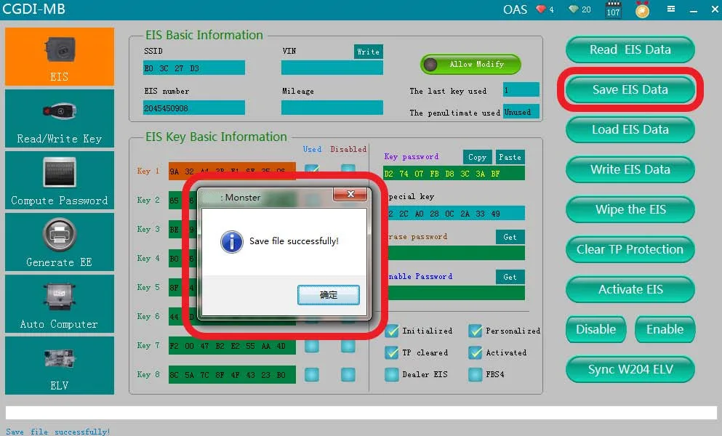Toggle Key 7 Disabled checkbox
This screenshot has width=722, height=436.
coord(348,346)
